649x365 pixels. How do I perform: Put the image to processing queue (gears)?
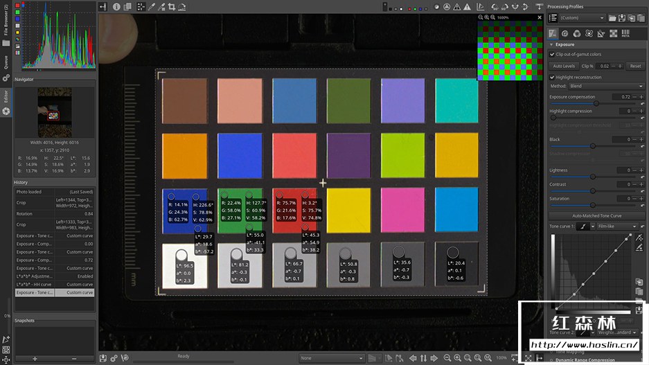[114, 357]
